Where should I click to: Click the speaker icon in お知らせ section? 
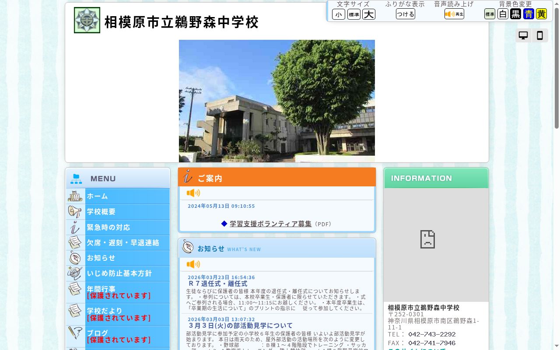193,264
